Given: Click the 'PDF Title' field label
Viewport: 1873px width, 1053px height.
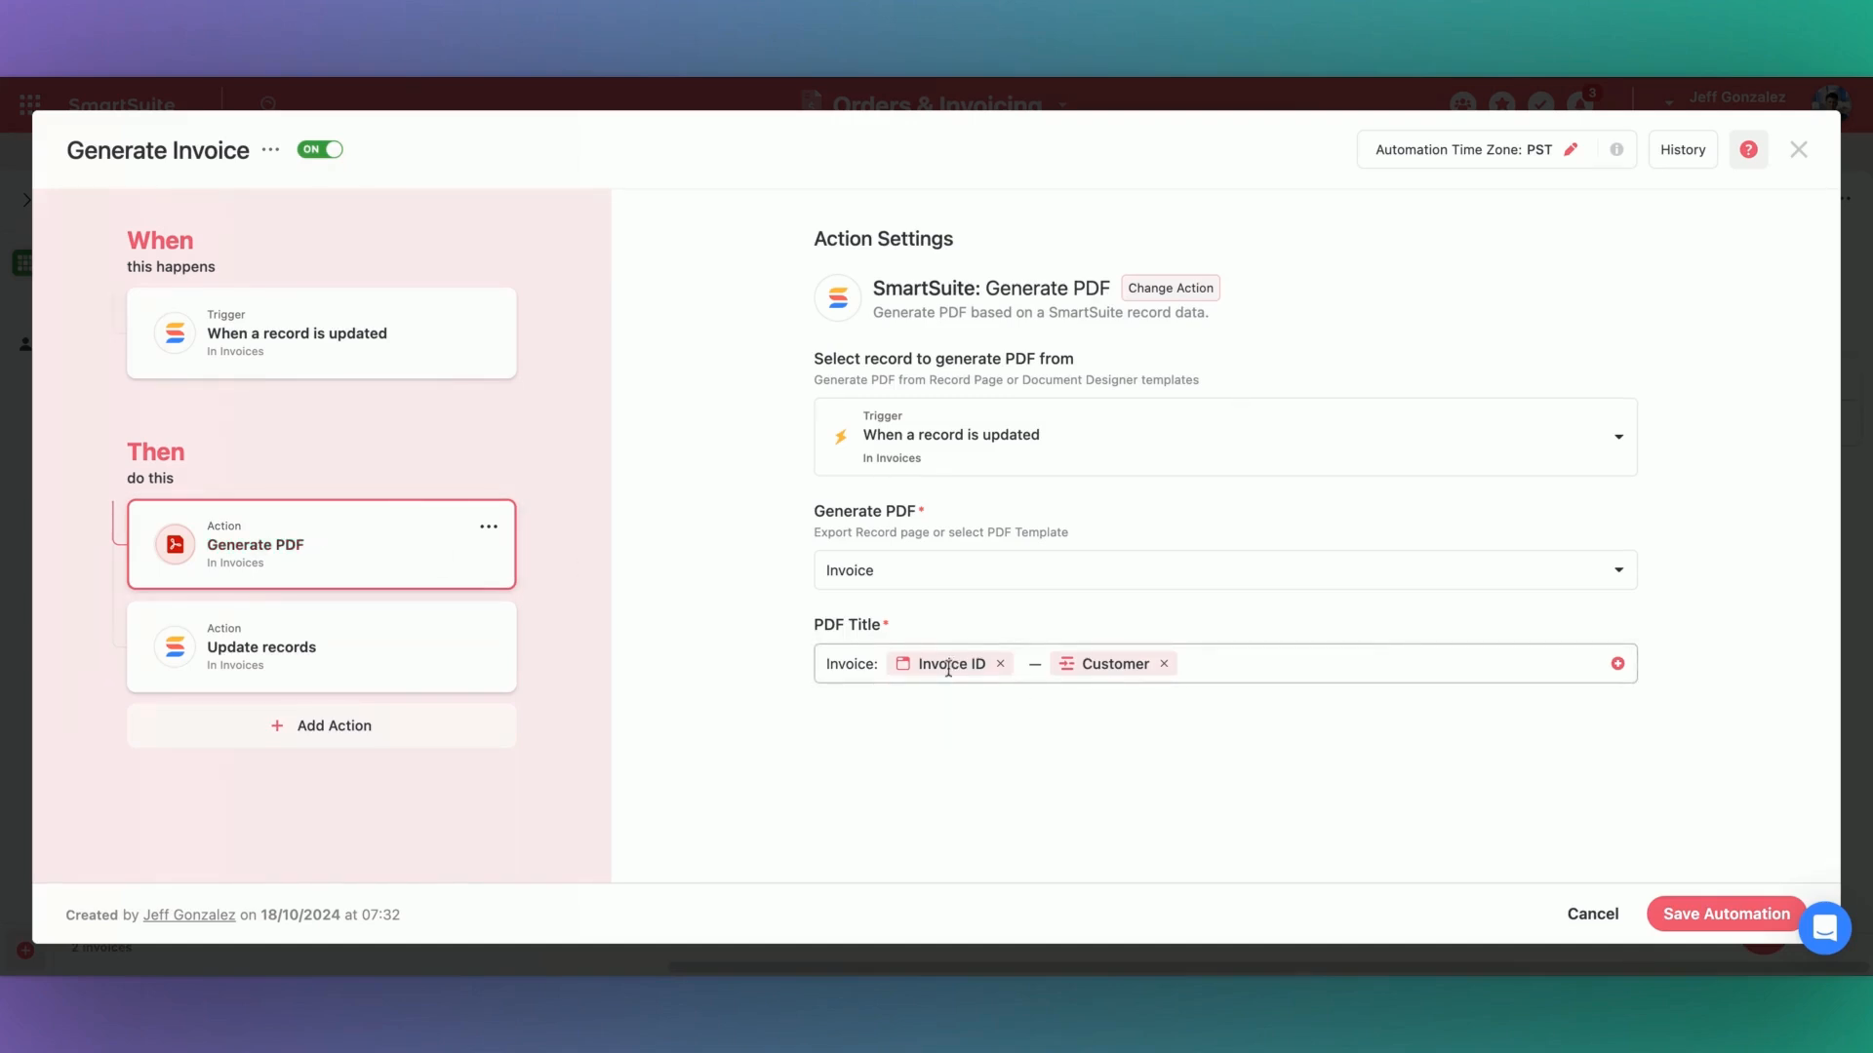Looking at the screenshot, I should click(847, 624).
